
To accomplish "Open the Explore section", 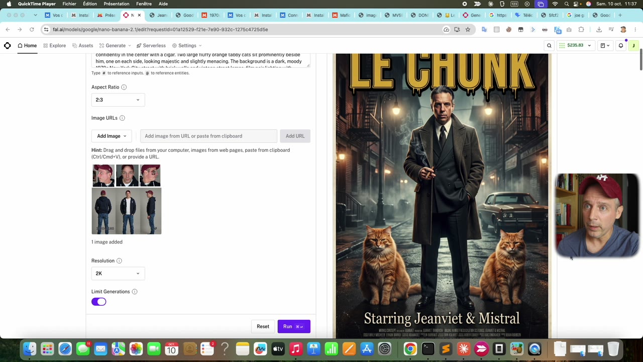I will (x=54, y=46).
